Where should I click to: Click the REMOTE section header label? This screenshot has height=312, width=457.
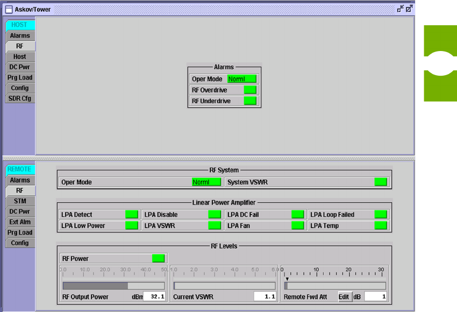point(19,169)
